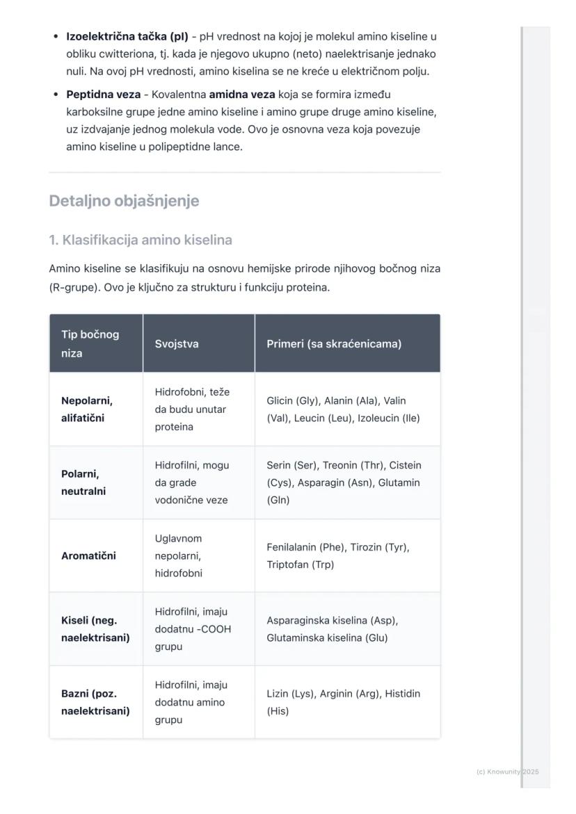The height and width of the screenshot is (814, 576).
Task: Click the "Nepolarni, alifatični" row label
Action: pos(87,409)
